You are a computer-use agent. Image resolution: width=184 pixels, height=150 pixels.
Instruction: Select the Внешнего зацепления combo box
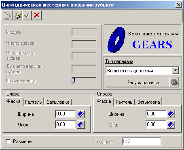[142, 70]
